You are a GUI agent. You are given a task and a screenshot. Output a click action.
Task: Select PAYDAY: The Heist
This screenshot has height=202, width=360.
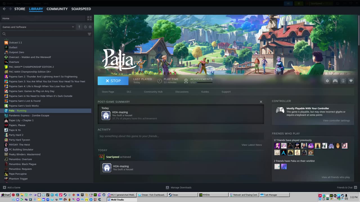[19, 145]
